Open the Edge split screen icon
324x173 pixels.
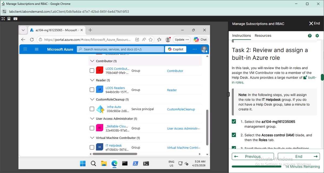(137, 40)
